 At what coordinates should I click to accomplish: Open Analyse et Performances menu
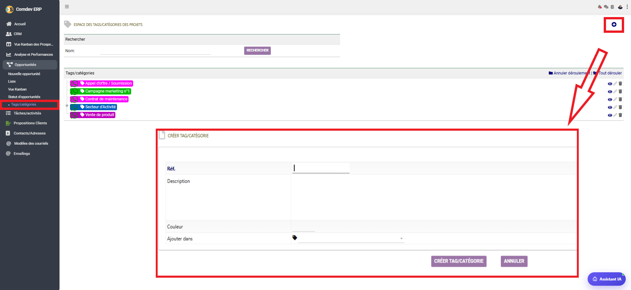click(30, 54)
